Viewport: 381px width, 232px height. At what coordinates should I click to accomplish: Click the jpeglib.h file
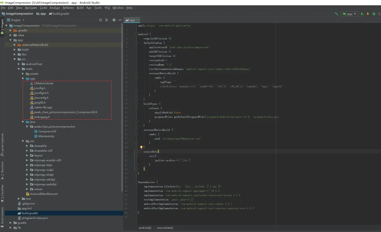(38, 102)
